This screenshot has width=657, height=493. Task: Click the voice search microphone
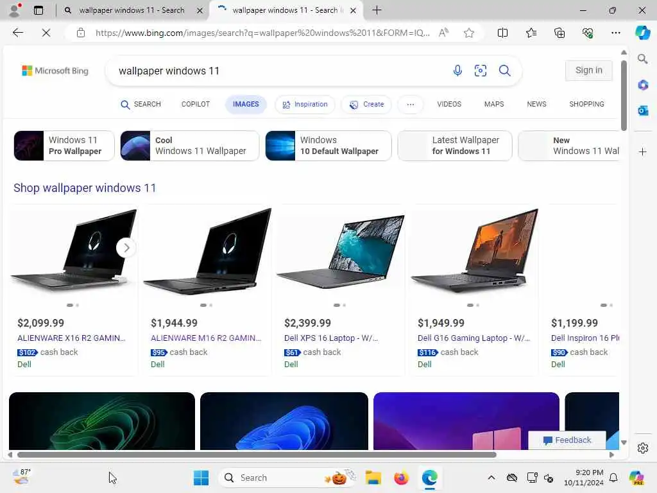pos(457,71)
